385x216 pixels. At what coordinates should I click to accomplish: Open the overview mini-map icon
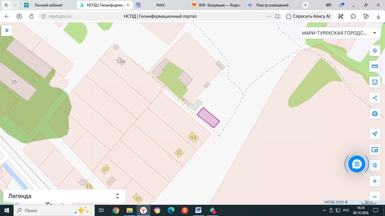pyautogui.click(x=374, y=149)
